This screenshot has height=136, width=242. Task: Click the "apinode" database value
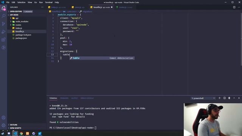82,25
